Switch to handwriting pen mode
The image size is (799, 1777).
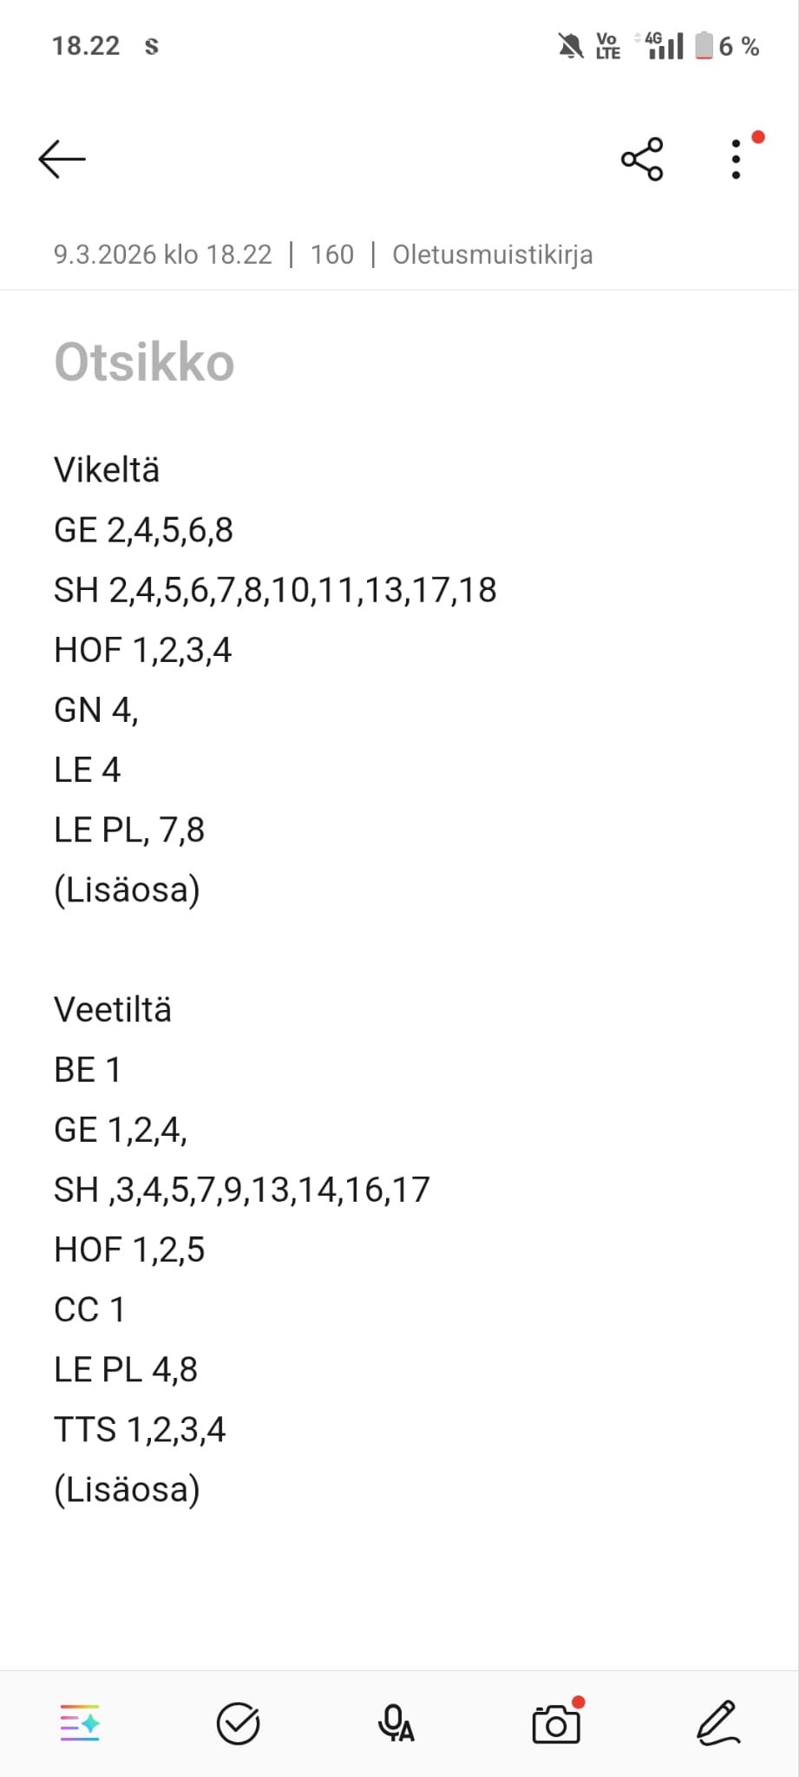tap(718, 1723)
